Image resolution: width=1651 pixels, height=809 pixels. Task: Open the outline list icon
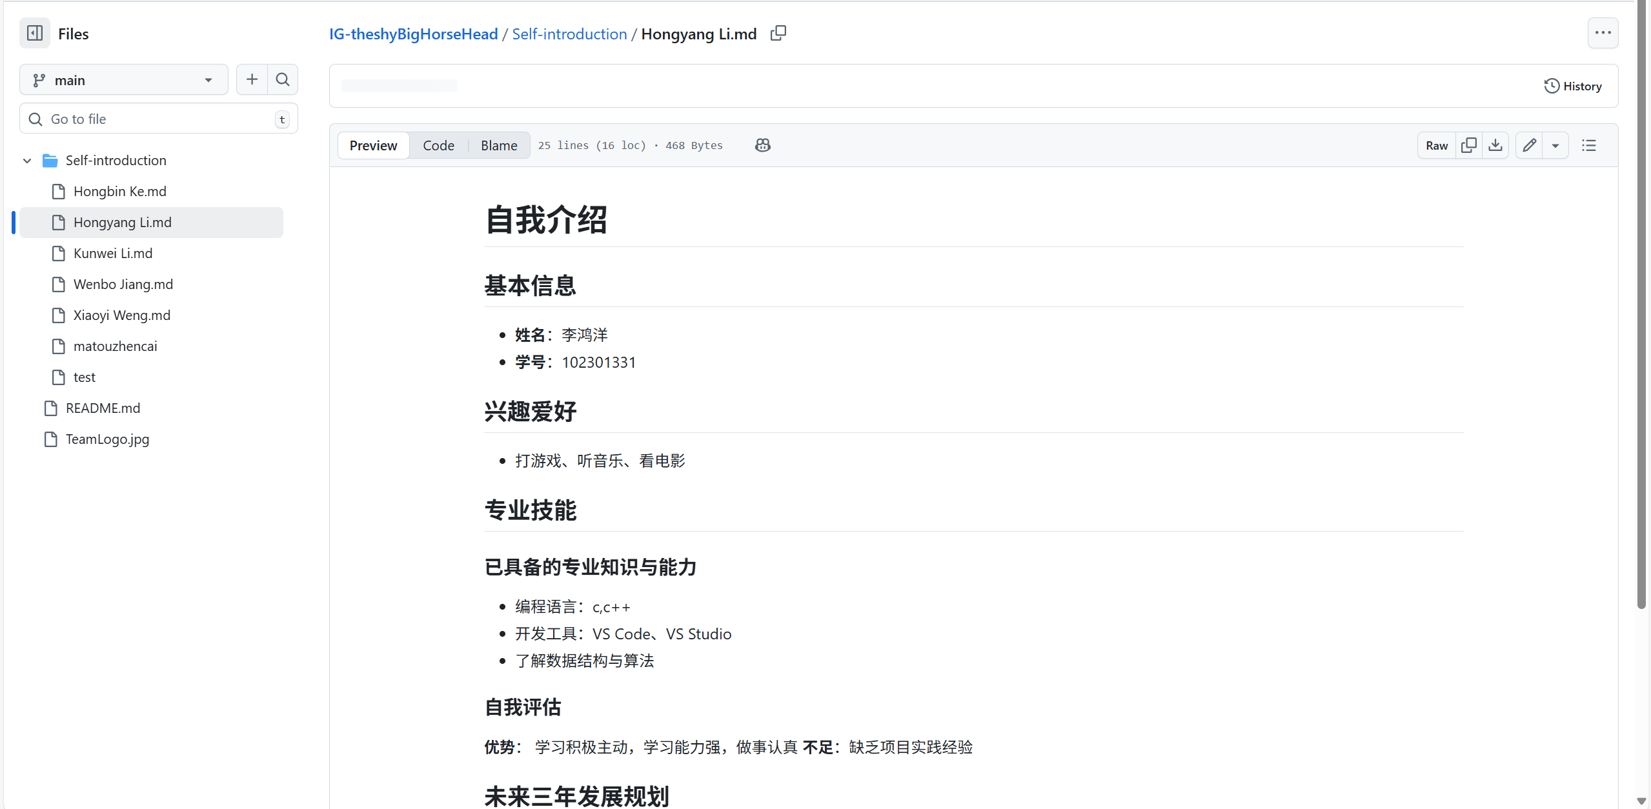pos(1588,145)
